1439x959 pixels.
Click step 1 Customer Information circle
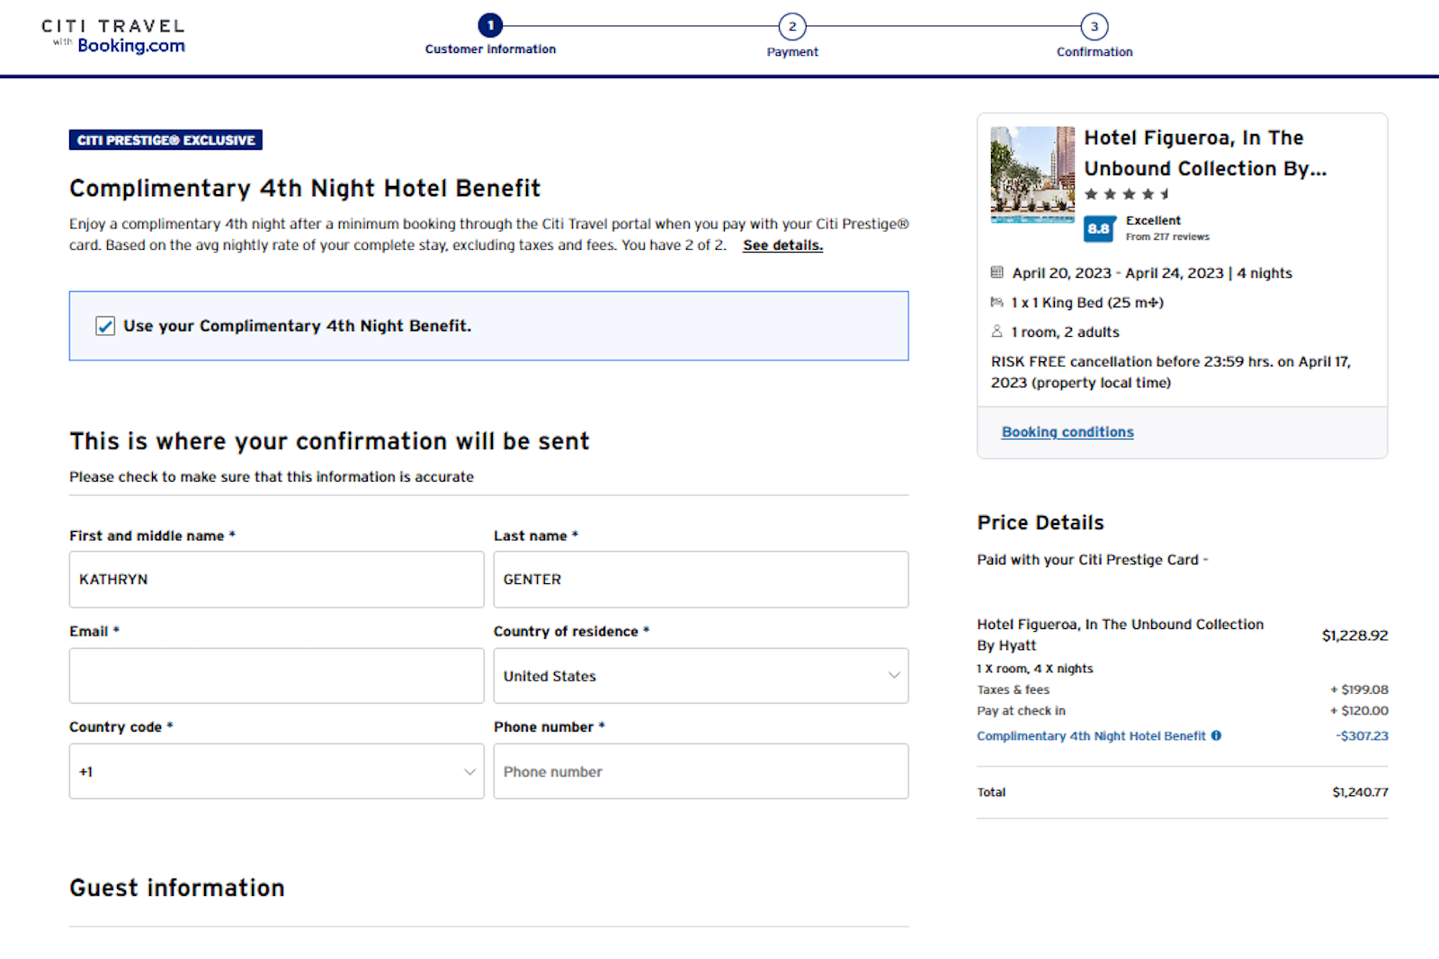click(490, 25)
